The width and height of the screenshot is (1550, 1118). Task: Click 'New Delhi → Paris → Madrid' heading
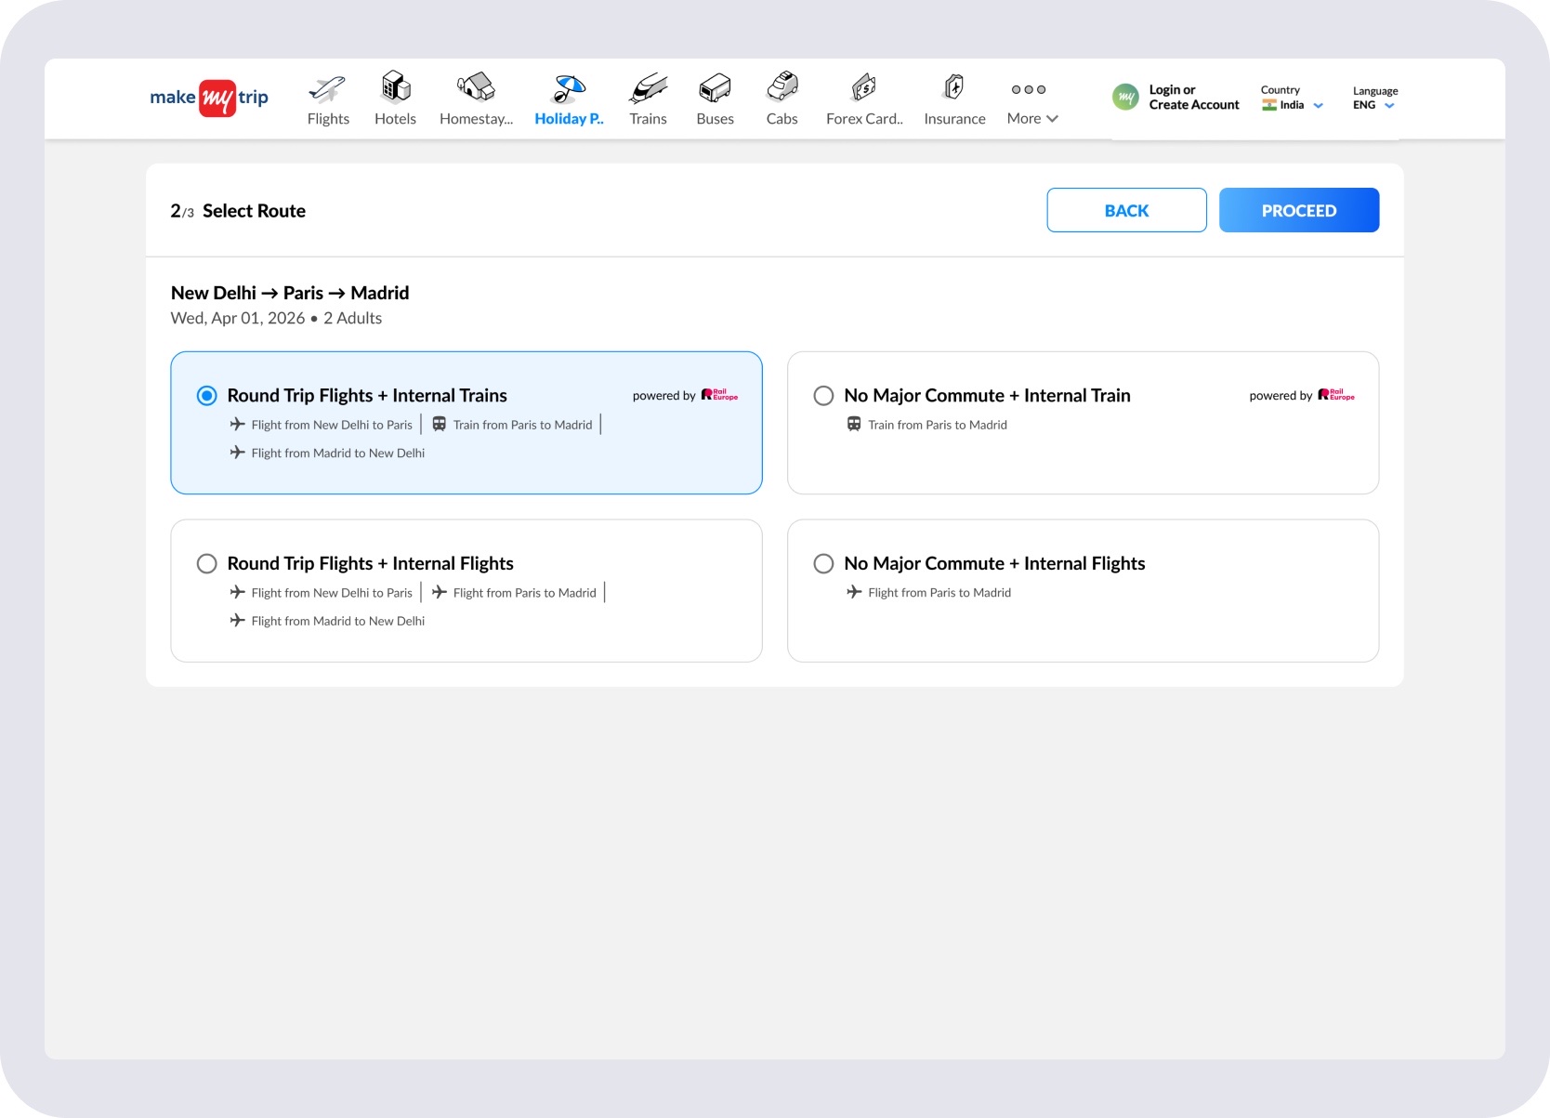(290, 293)
